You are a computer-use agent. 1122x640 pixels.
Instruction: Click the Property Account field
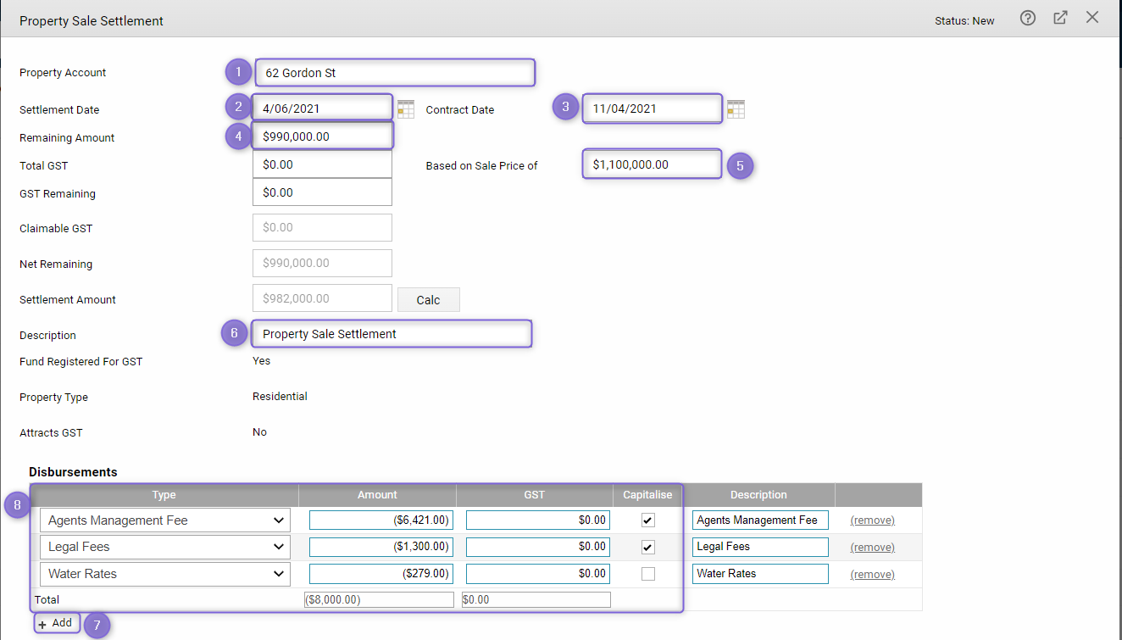tap(394, 73)
